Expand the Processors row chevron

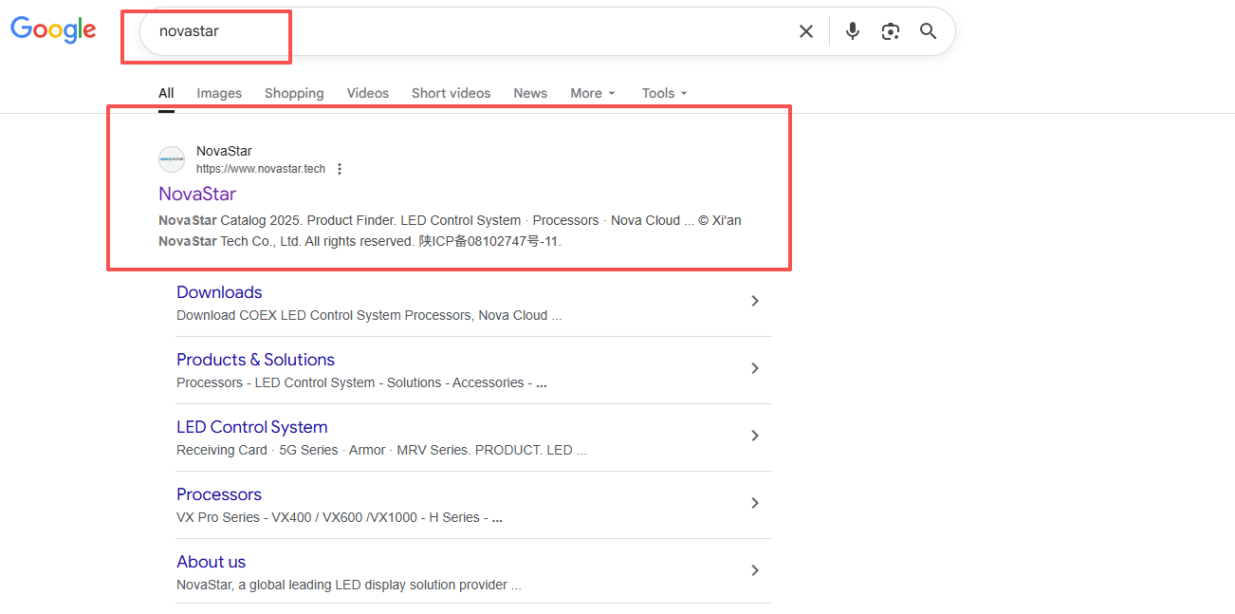coord(755,503)
